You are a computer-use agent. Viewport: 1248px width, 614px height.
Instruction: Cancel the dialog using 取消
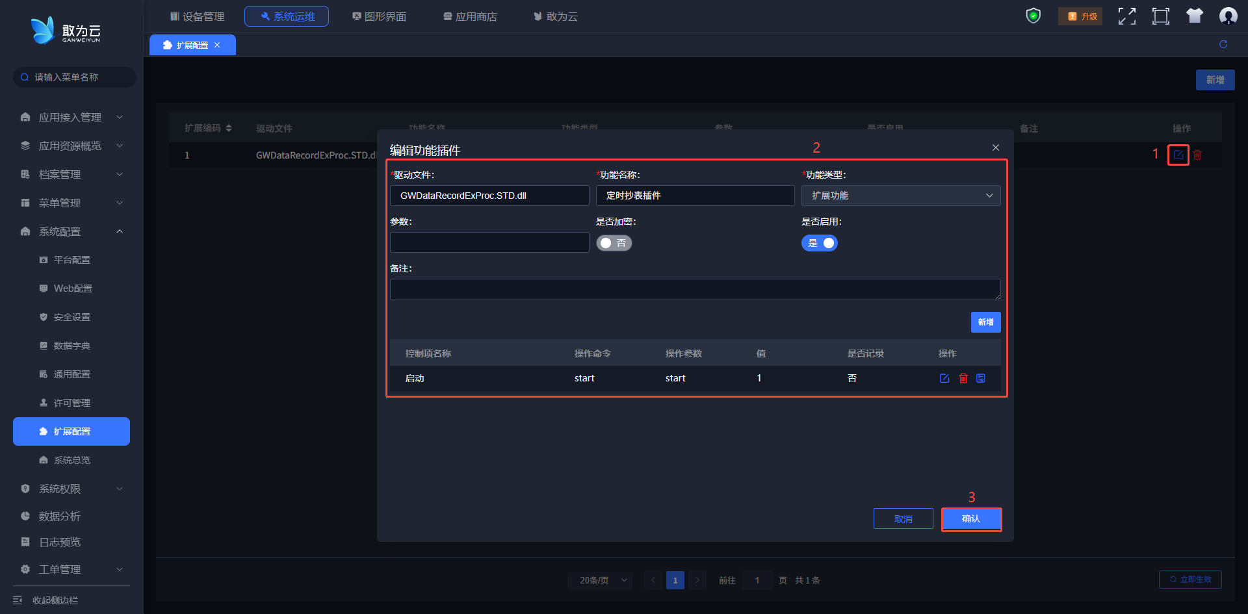[903, 519]
